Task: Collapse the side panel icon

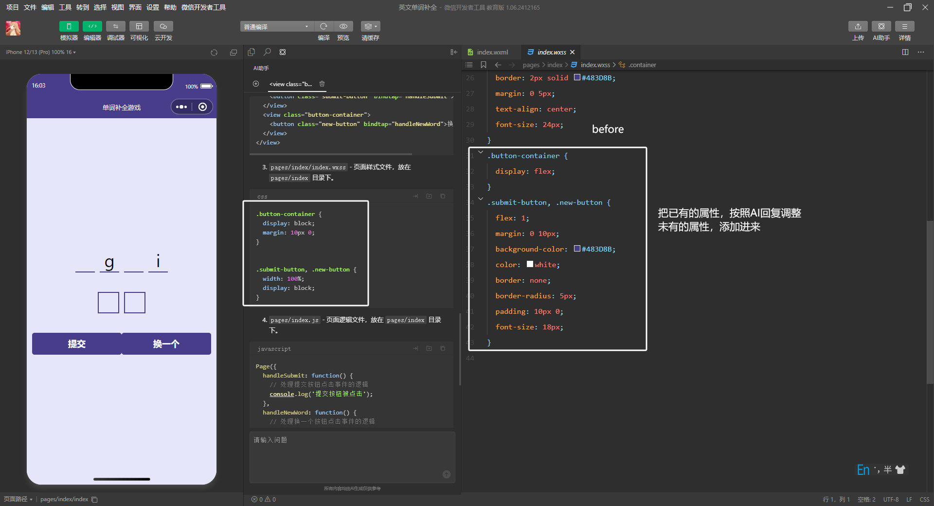Action: (x=454, y=52)
